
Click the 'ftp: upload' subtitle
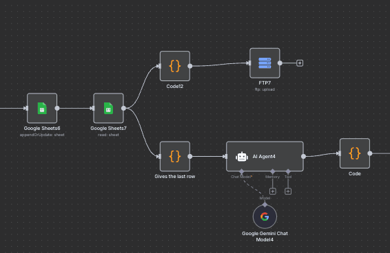pos(265,89)
